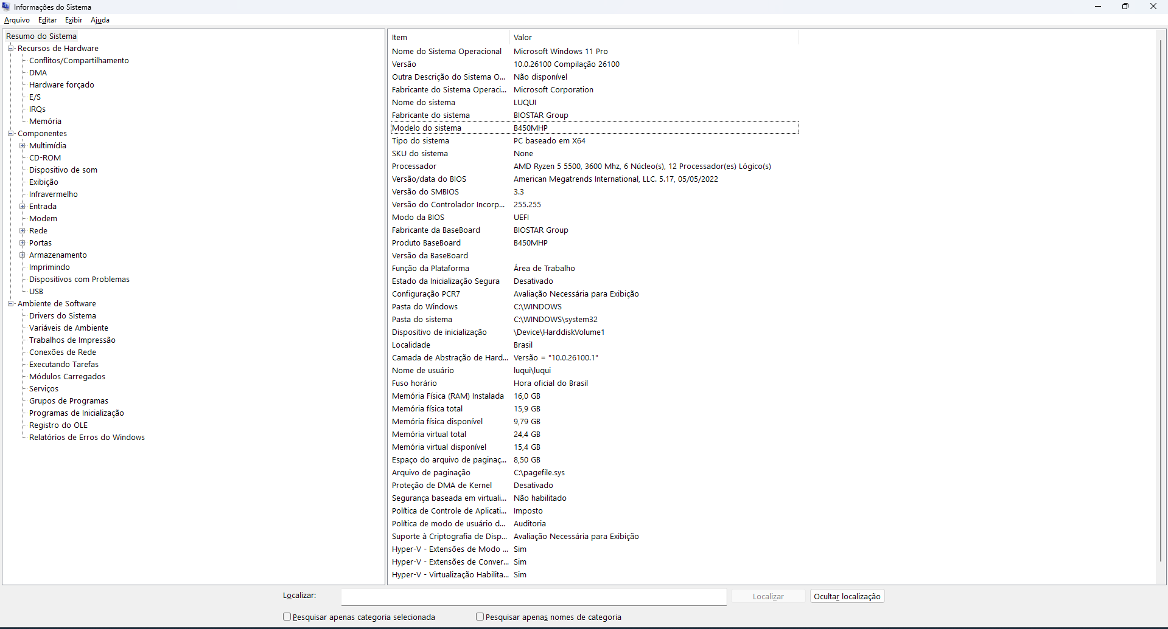Tick 'Pesquisar apenas nomes de categoria' checkbox
The image size is (1168, 629).
click(480, 617)
